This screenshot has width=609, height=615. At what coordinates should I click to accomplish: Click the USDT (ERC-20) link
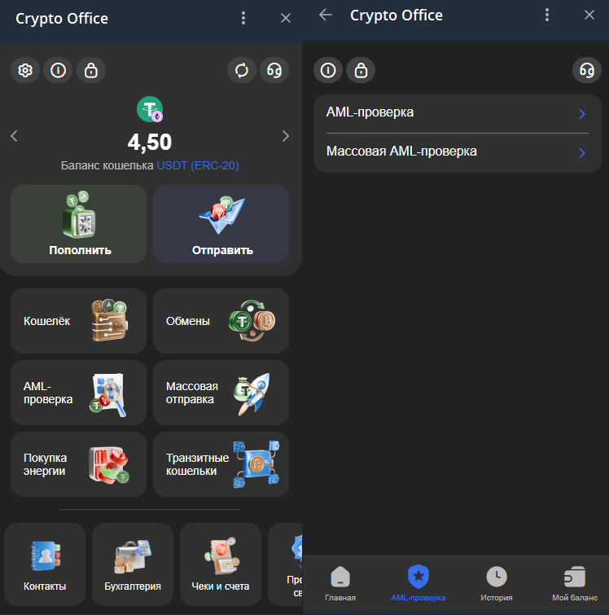198,165
